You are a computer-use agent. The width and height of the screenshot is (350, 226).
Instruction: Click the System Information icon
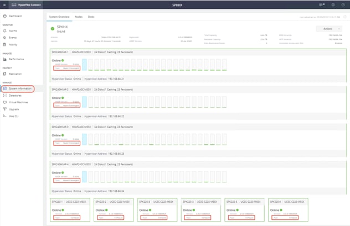pos(4,88)
